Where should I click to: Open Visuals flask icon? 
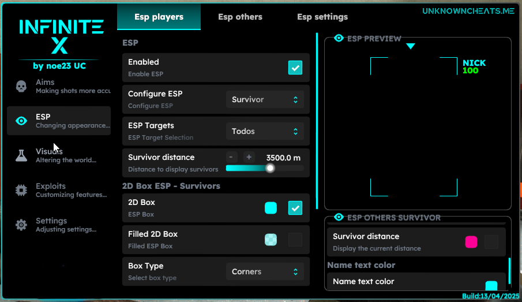[21, 155]
